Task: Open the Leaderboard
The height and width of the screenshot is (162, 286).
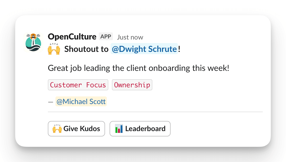Action: click(x=140, y=129)
